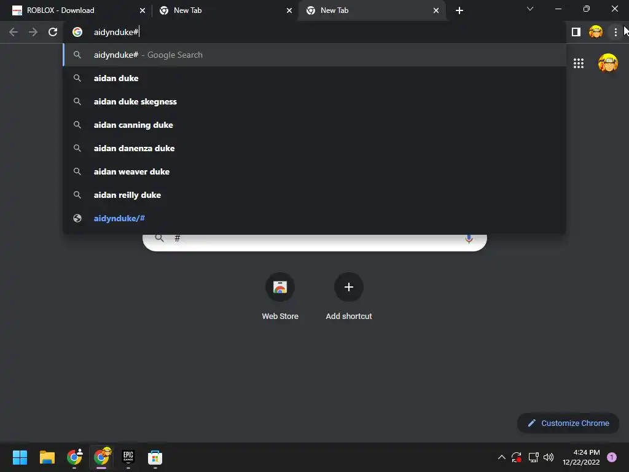This screenshot has height=472, width=629.
Task: Open a new tab with the plus button
Action: click(x=459, y=10)
